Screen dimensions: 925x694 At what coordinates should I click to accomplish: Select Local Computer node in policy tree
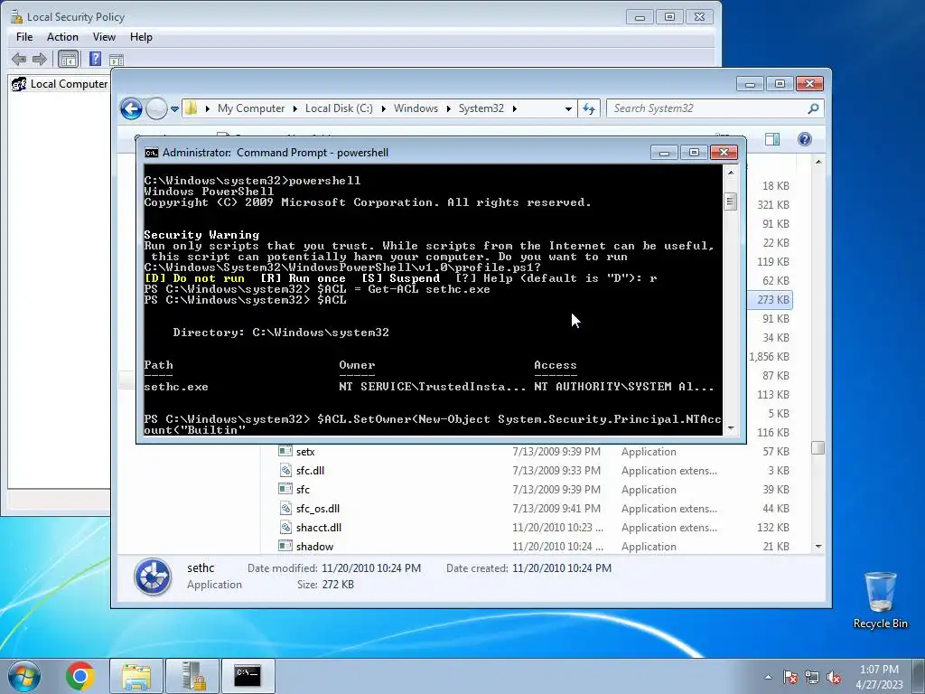pyautogui.click(x=60, y=84)
